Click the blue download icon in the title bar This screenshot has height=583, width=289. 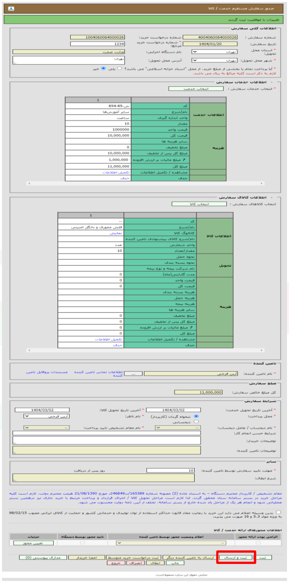[11, 8]
